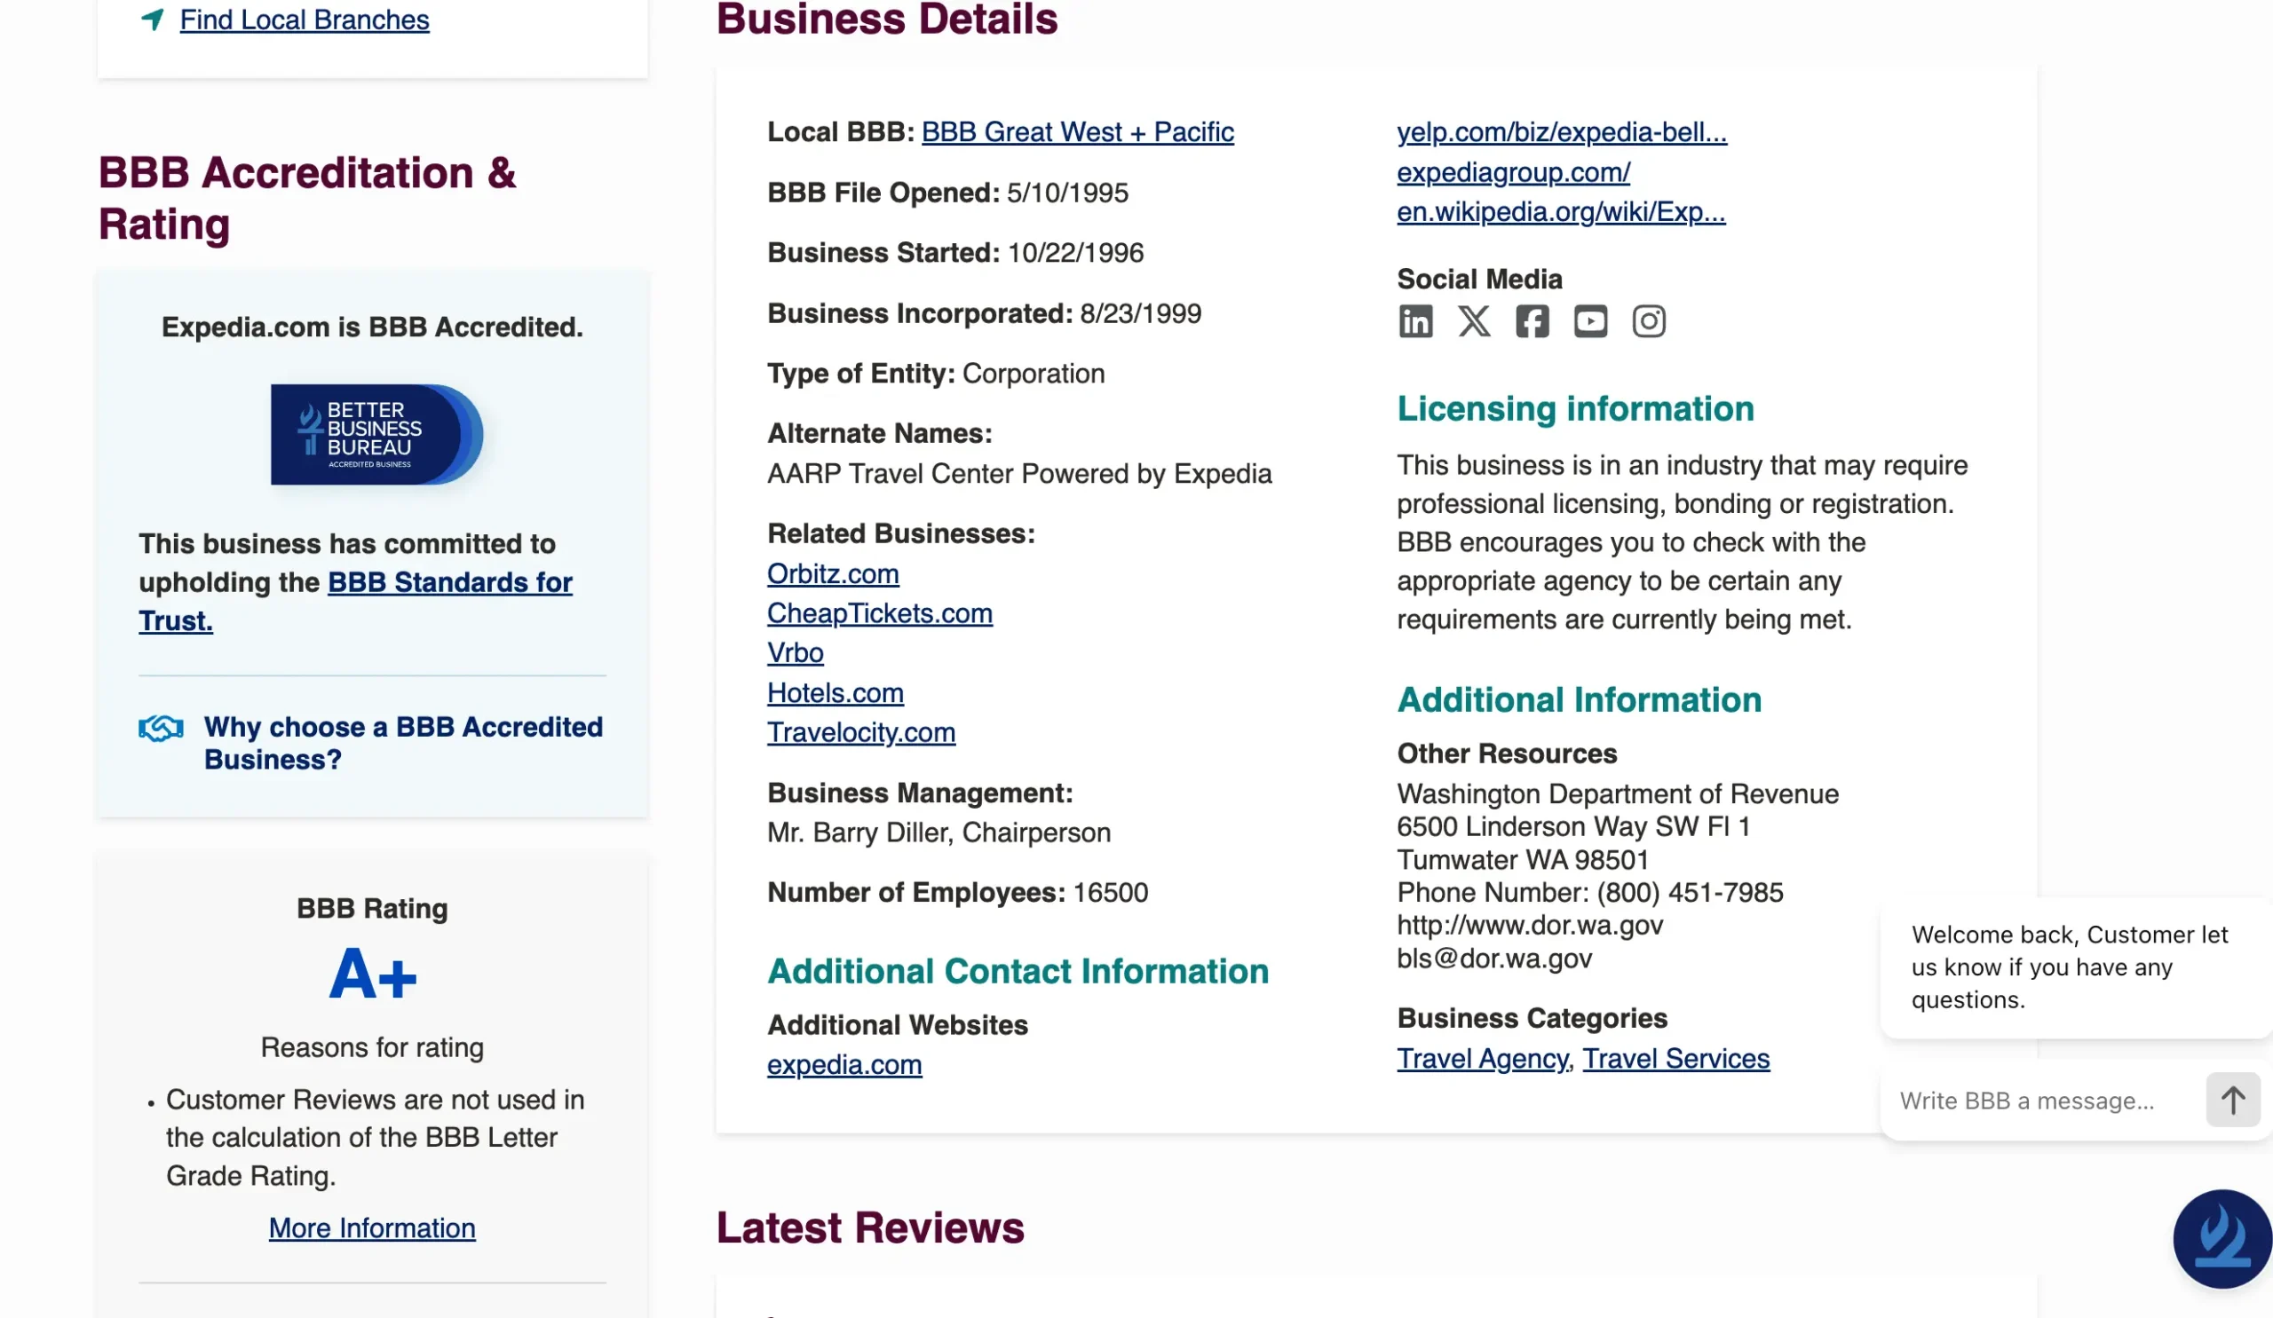Click the Write BBB a message field
This screenshot has height=1318, width=2273.
point(2042,1101)
